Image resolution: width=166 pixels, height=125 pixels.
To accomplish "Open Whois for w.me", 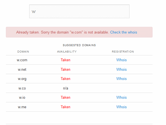I will point(121,107).
